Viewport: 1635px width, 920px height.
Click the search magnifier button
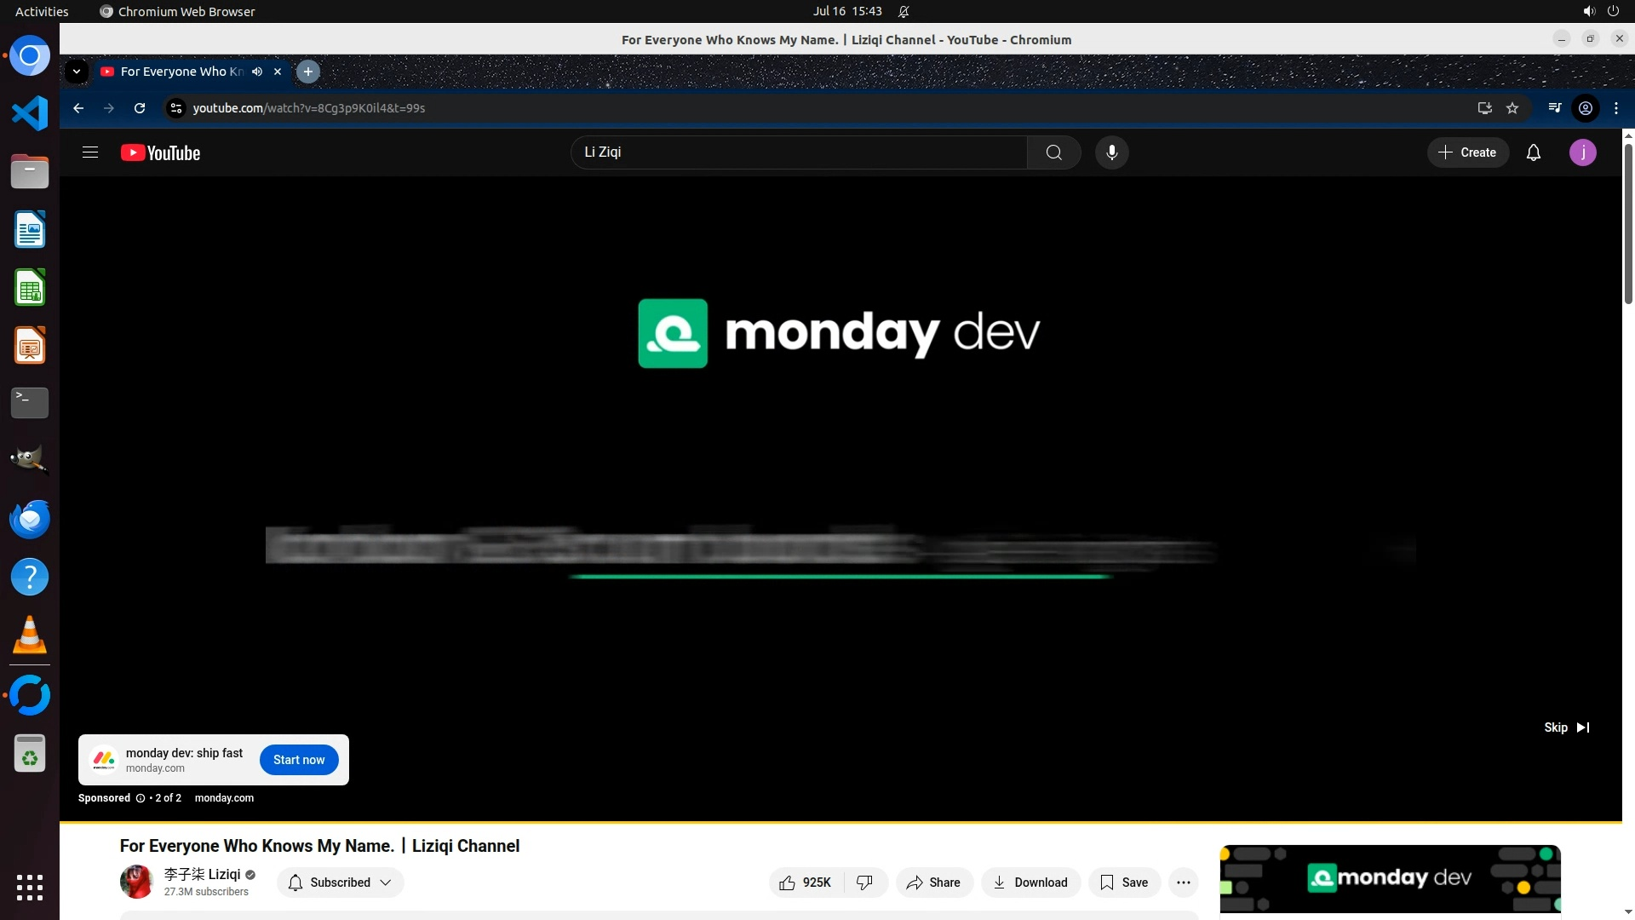coord(1053,152)
